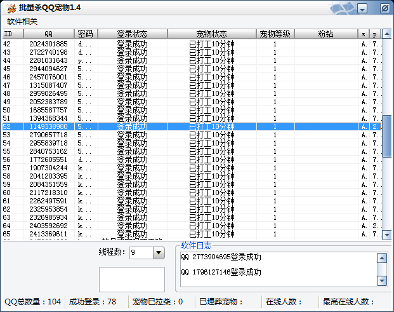Image resolution: width=394 pixels, height=312 pixels.
Task: Click the s column header
Action: click(x=364, y=34)
